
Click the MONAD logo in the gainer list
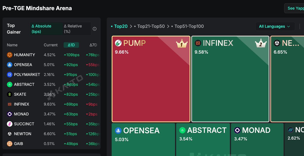(10, 114)
